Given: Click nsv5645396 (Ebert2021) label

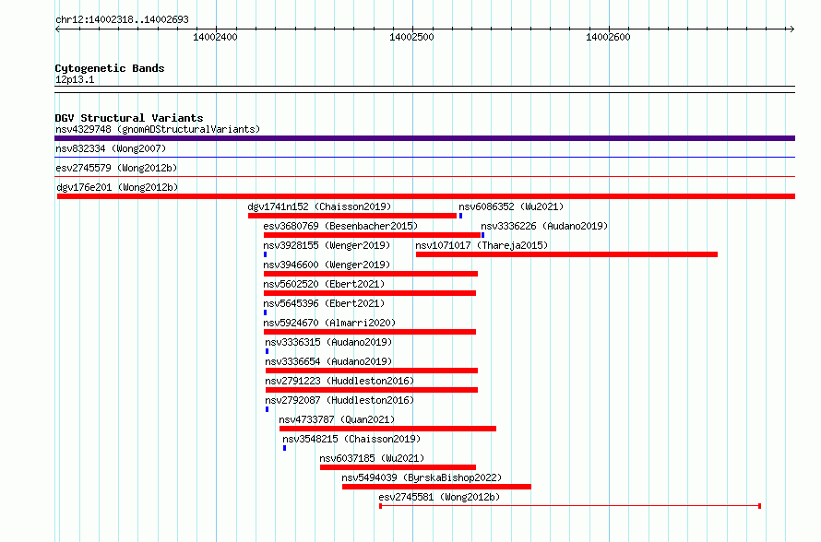Looking at the screenshot, I should click(324, 303).
